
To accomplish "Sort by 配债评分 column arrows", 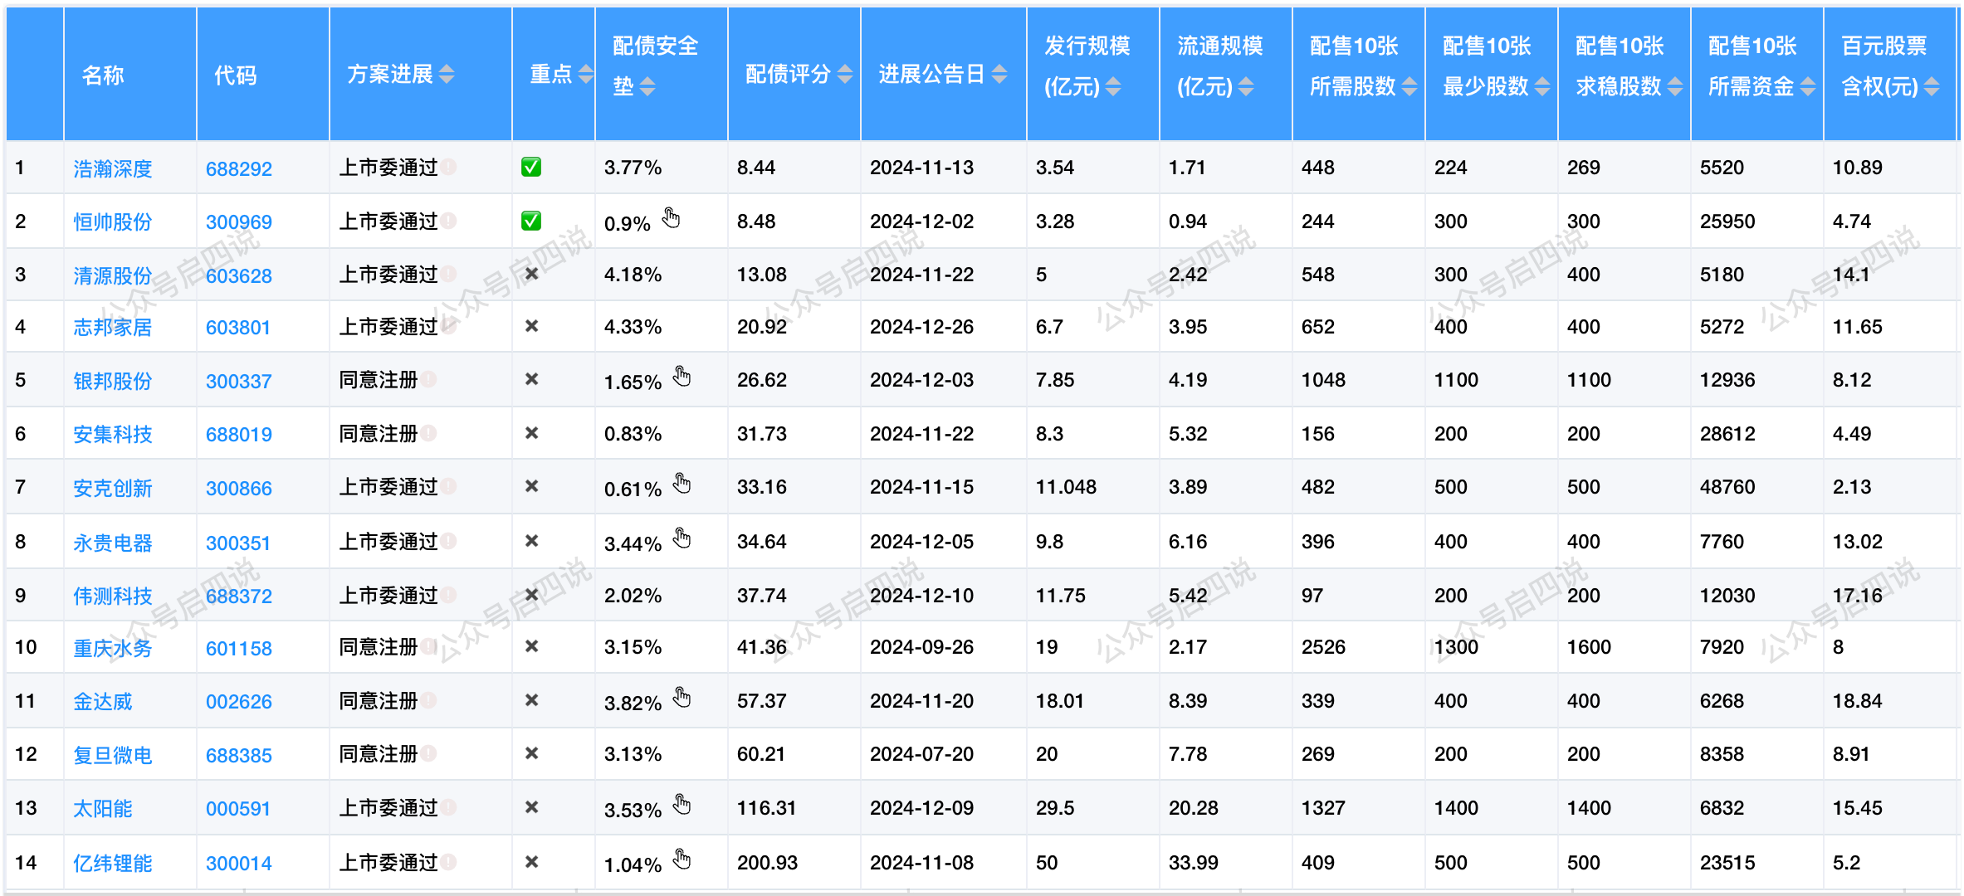I will coord(845,75).
